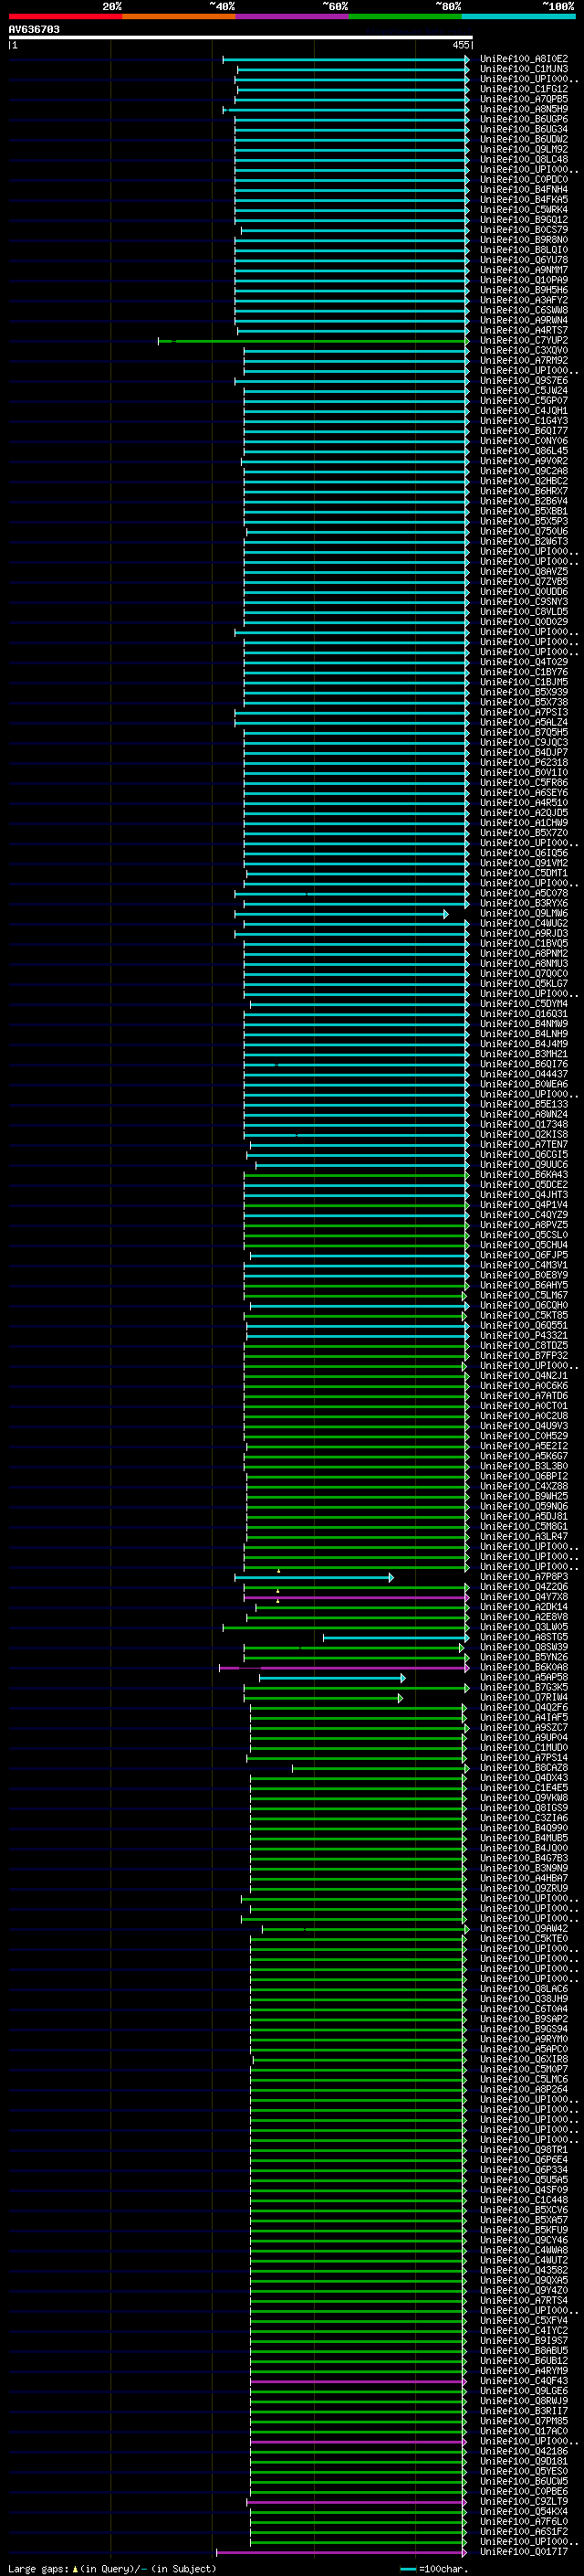The image size is (584, 2576).
Task: Select the UniRef100_P62318 label
Action: 524,763
